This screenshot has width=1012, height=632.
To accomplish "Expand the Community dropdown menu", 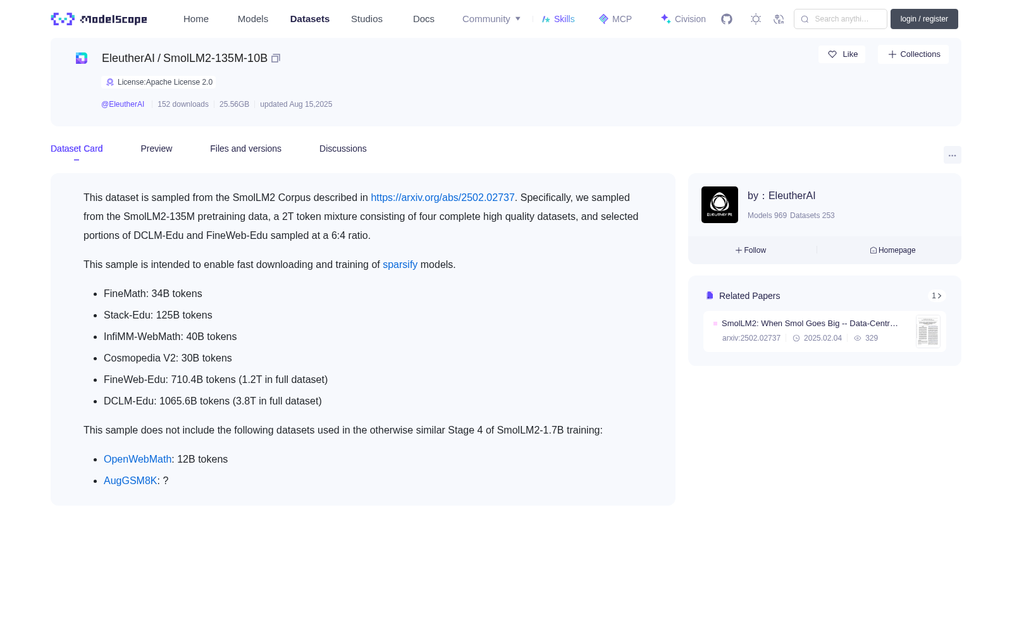I will coord(491,19).
